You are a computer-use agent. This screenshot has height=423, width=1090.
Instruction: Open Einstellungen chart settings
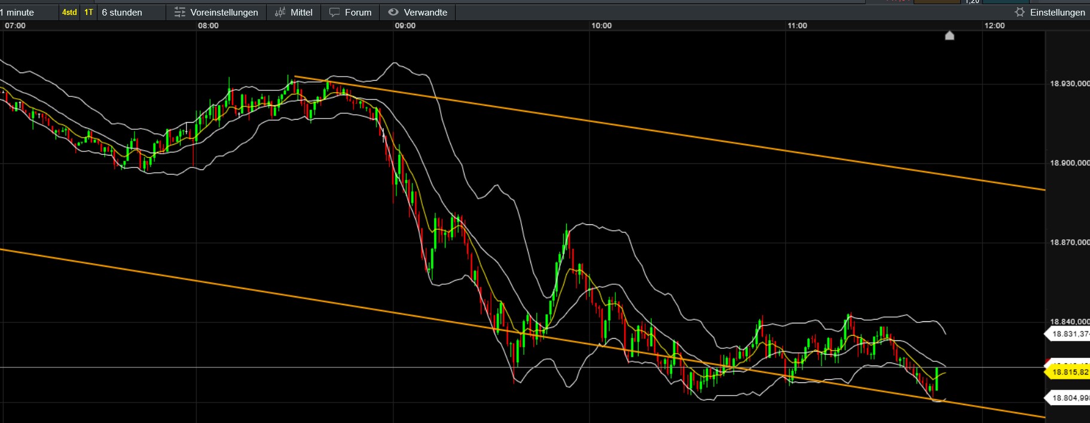tap(1057, 12)
